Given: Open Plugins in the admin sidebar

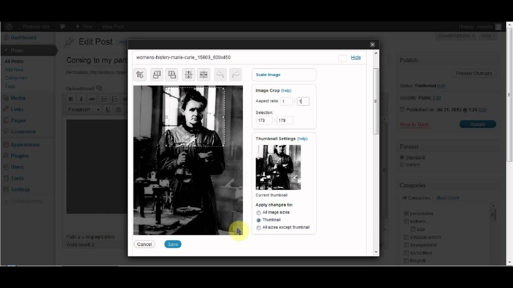Looking at the screenshot, I should click(20, 156).
